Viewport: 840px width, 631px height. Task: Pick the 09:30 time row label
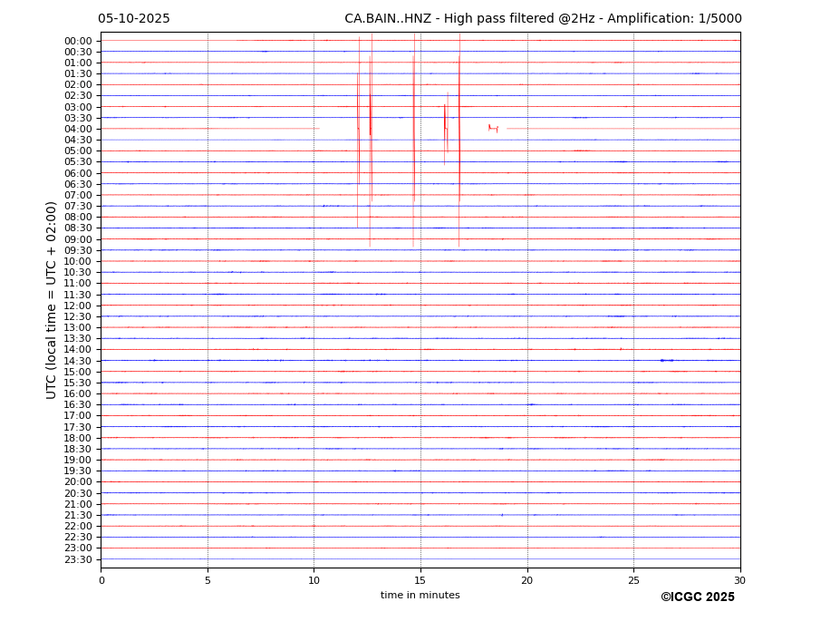click(x=78, y=250)
